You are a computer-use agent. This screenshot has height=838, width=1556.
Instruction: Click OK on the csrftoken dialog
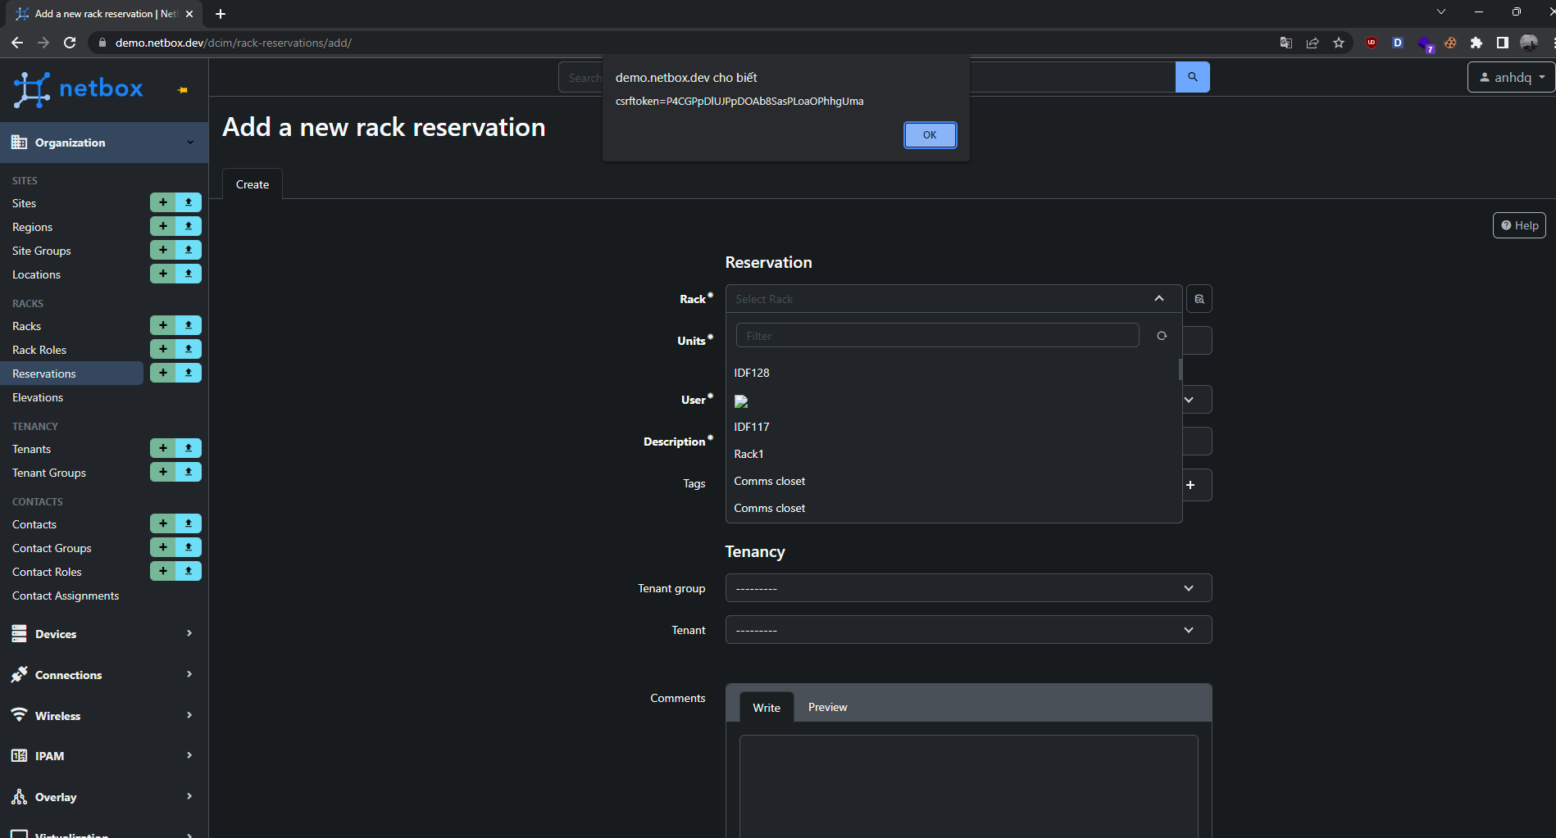[x=930, y=134]
